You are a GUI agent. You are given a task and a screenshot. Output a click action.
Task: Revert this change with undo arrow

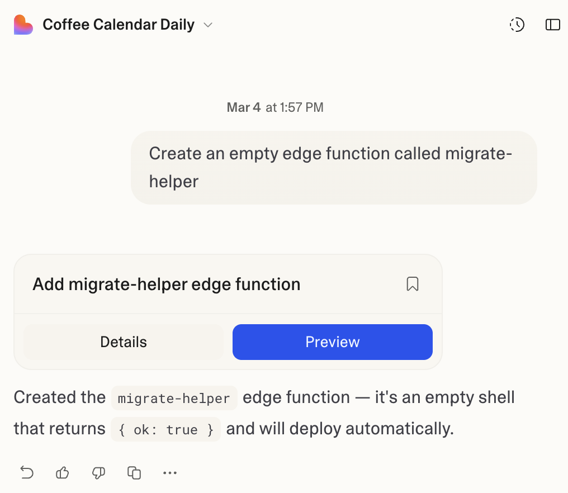pos(27,473)
